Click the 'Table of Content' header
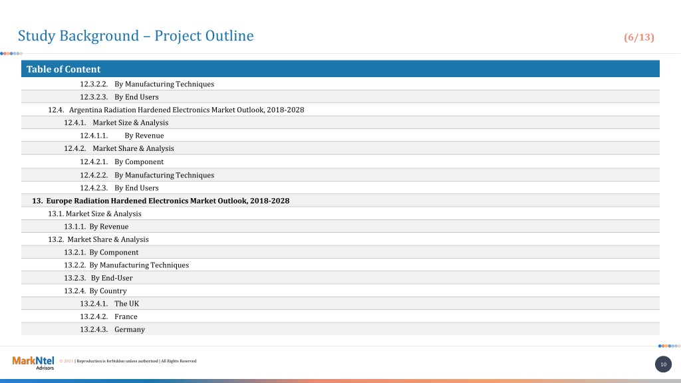Screen dimensions: 681x383 [x=340, y=69]
